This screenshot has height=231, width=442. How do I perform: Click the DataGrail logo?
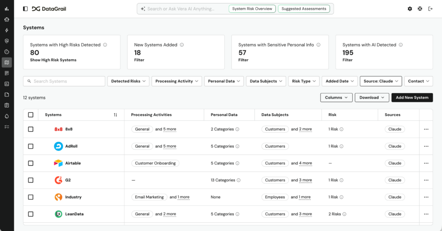(x=49, y=9)
